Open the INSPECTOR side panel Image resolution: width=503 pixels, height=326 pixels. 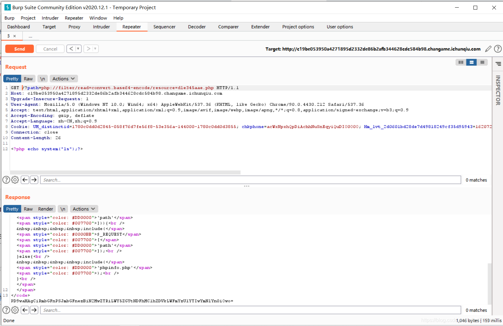(x=498, y=90)
